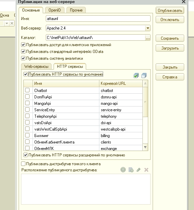Open the Окна menu in background window
Image resolution: width=194 pixels, height=210 pixels.
pos(4,15)
